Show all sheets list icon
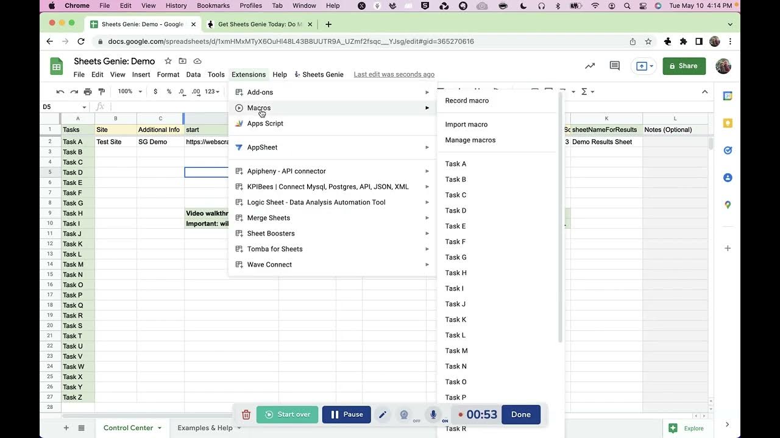Viewport: 780px width, 438px height. [81, 428]
